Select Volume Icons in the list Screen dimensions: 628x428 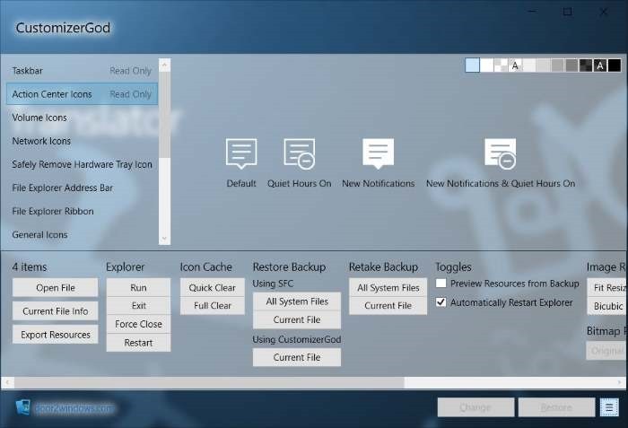82,118
